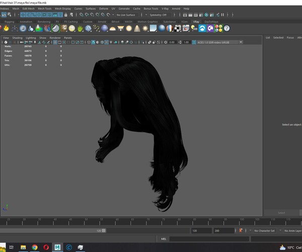Screen dimensions: 302x252
Task: Click the V-Ray clipper sticker icon
Action: [55, 28]
